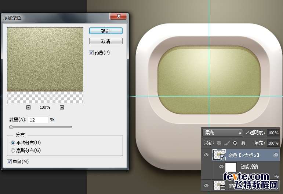283x194 pixels.
Task: Toggle the 预览(P) preview checkbox
Action: [x=91, y=53]
